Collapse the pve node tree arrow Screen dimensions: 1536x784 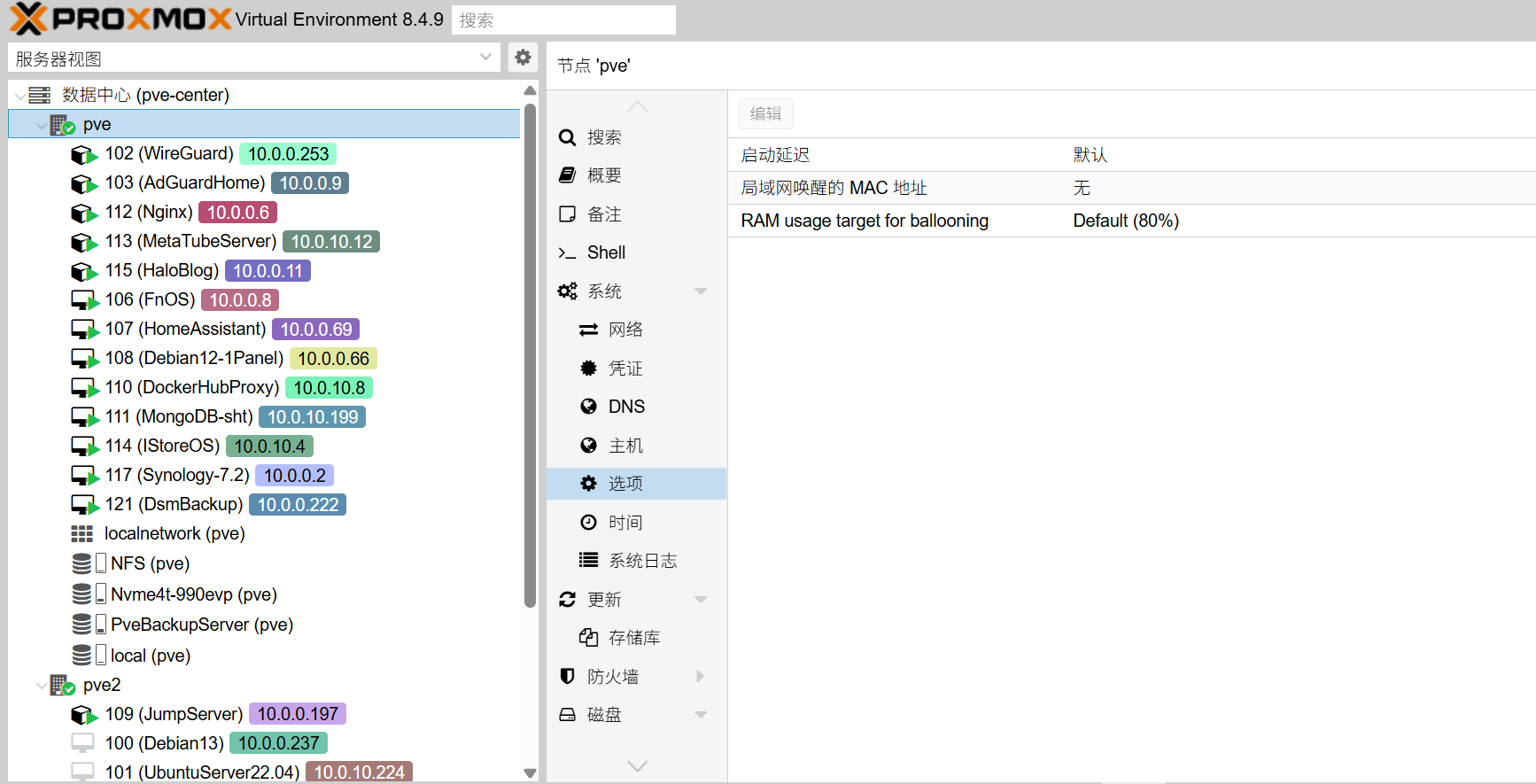click(x=41, y=125)
